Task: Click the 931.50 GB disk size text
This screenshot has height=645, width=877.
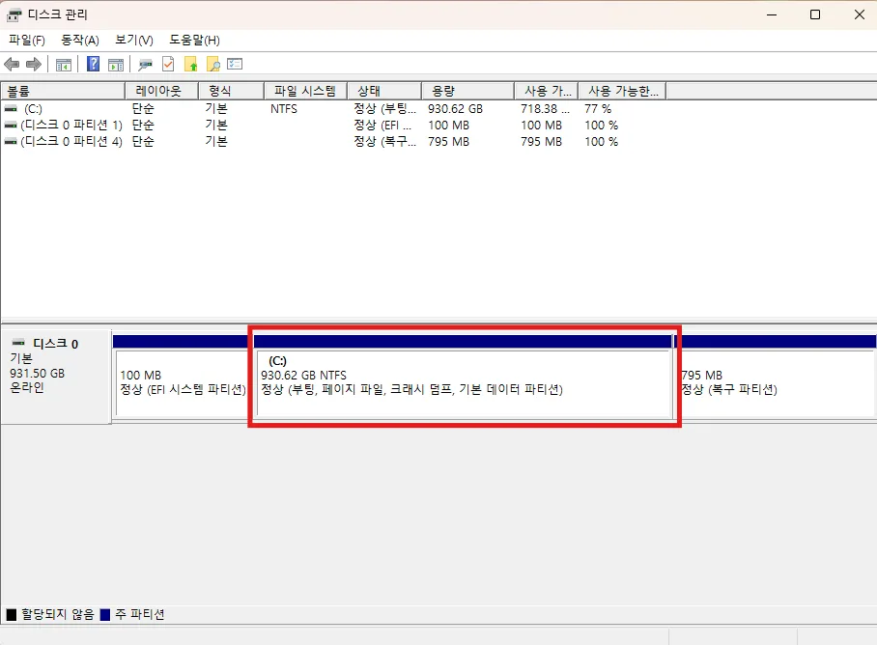Action: coord(37,374)
